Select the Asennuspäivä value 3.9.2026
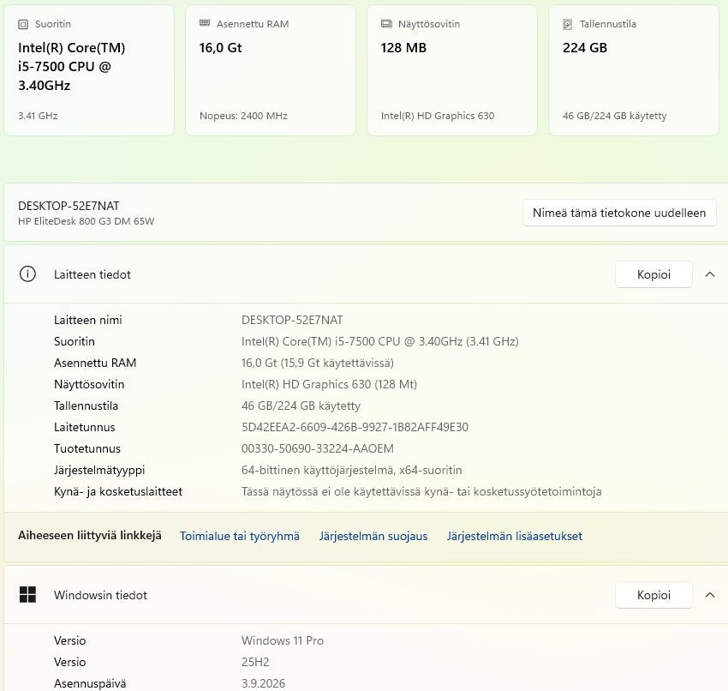This screenshot has height=691, width=728. (263, 683)
